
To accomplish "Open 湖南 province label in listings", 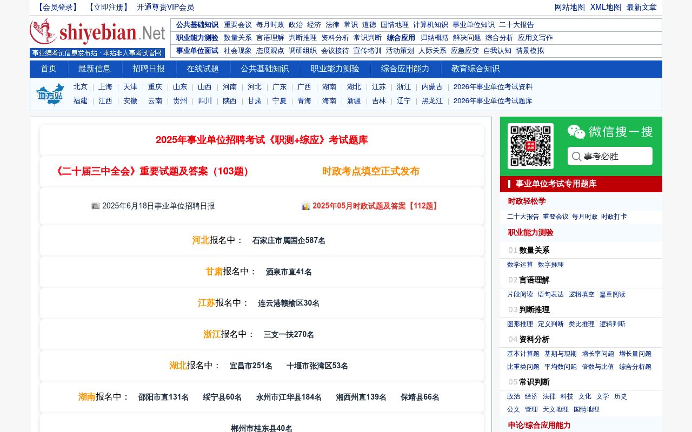I will pos(86,397).
